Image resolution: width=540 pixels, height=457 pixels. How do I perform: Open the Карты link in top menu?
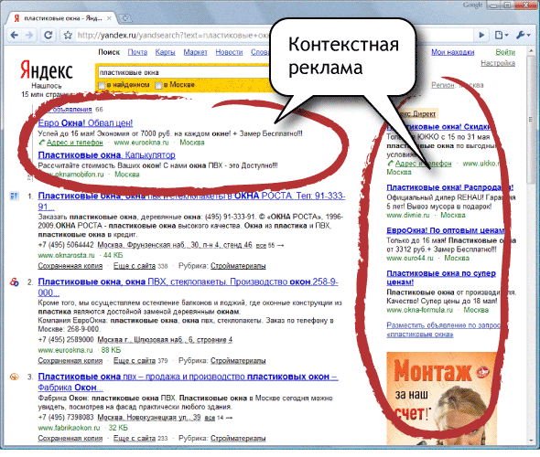[165, 52]
